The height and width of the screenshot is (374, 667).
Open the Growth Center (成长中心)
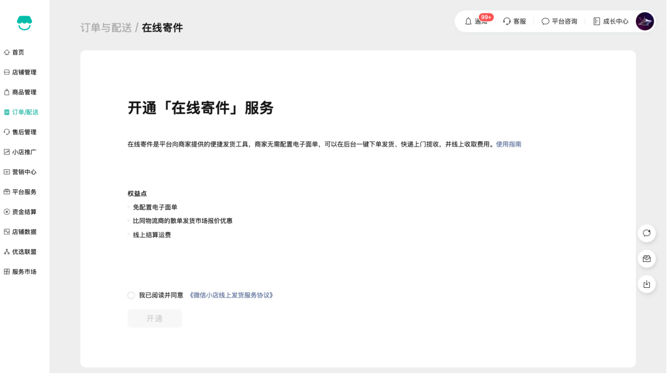[611, 21]
